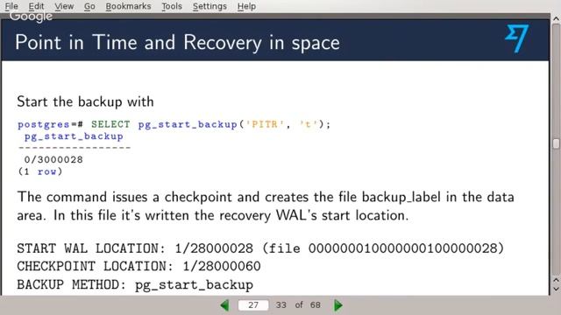Click the scrollbar down arrow at bottom

pyautogui.click(x=556, y=289)
